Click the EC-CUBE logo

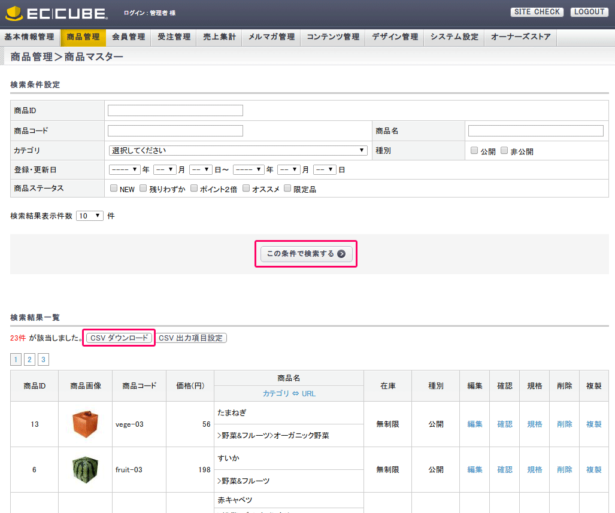57,13
